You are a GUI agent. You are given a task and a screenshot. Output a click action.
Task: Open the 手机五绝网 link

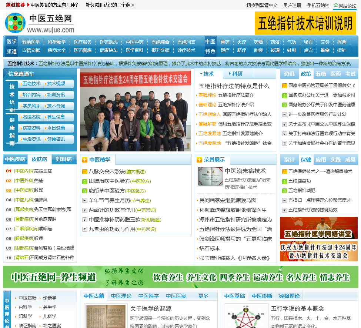click(318, 5)
